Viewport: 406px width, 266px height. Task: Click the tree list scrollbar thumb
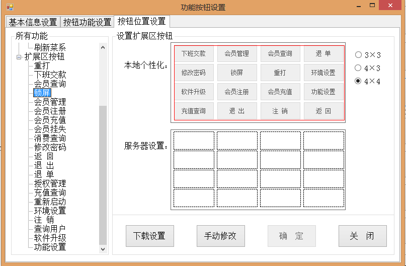(x=103, y=175)
